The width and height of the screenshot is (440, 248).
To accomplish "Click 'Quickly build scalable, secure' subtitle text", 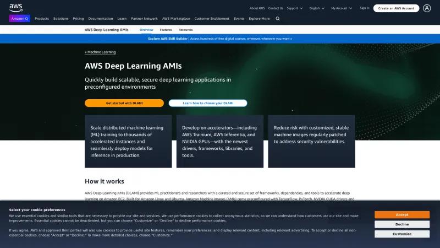I will pyautogui.click(x=158, y=83).
